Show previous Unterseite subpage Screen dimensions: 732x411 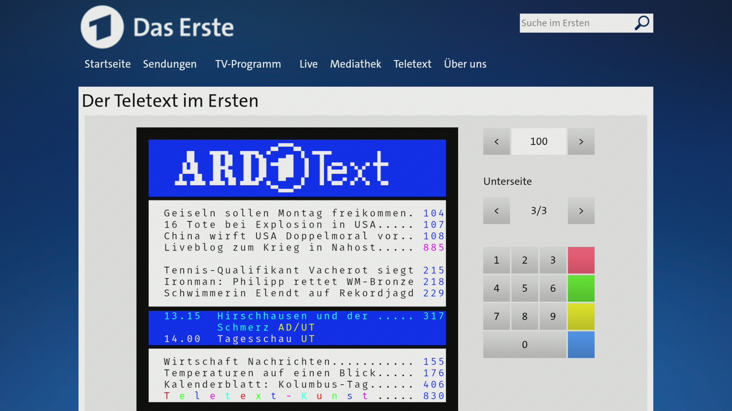coord(496,211)
